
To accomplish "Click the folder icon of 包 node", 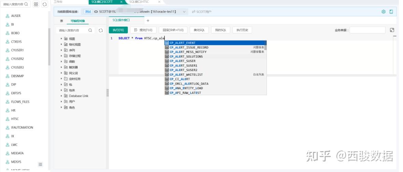I will (x=66, y=85).
